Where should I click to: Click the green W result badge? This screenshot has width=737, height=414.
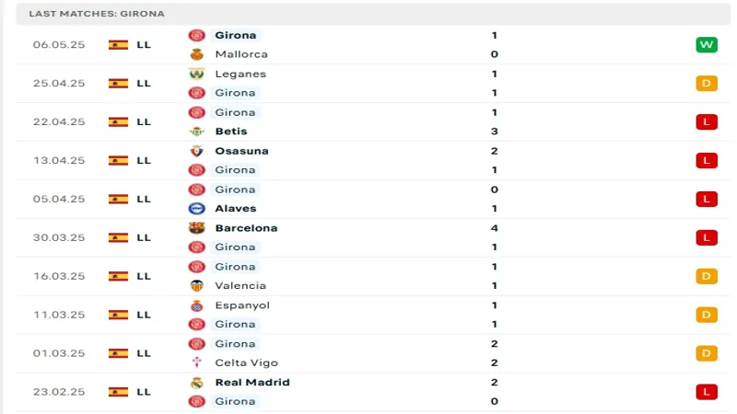point(707,44)
